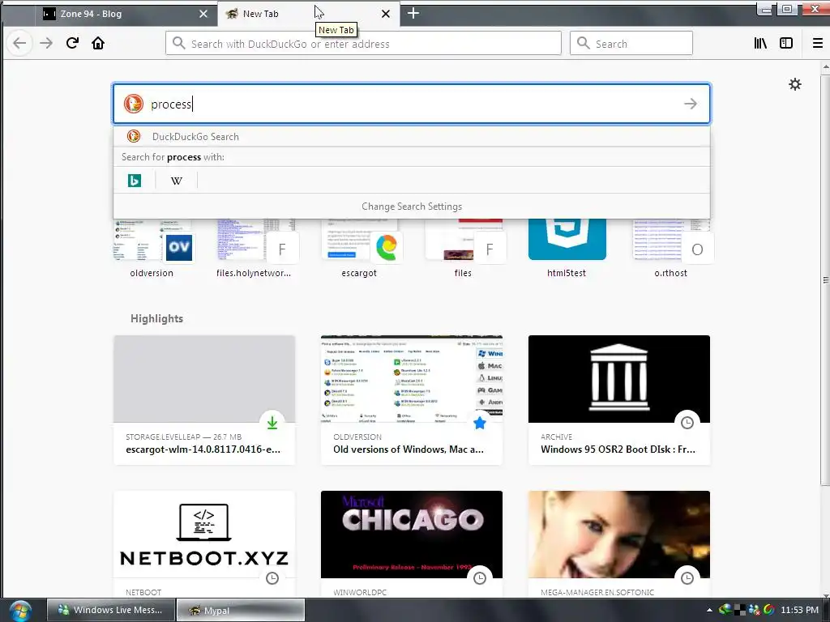The height and width of the screenshot is (622, 830).
Task: Click blue bookmark star on oldversion card
Action: 480,423
